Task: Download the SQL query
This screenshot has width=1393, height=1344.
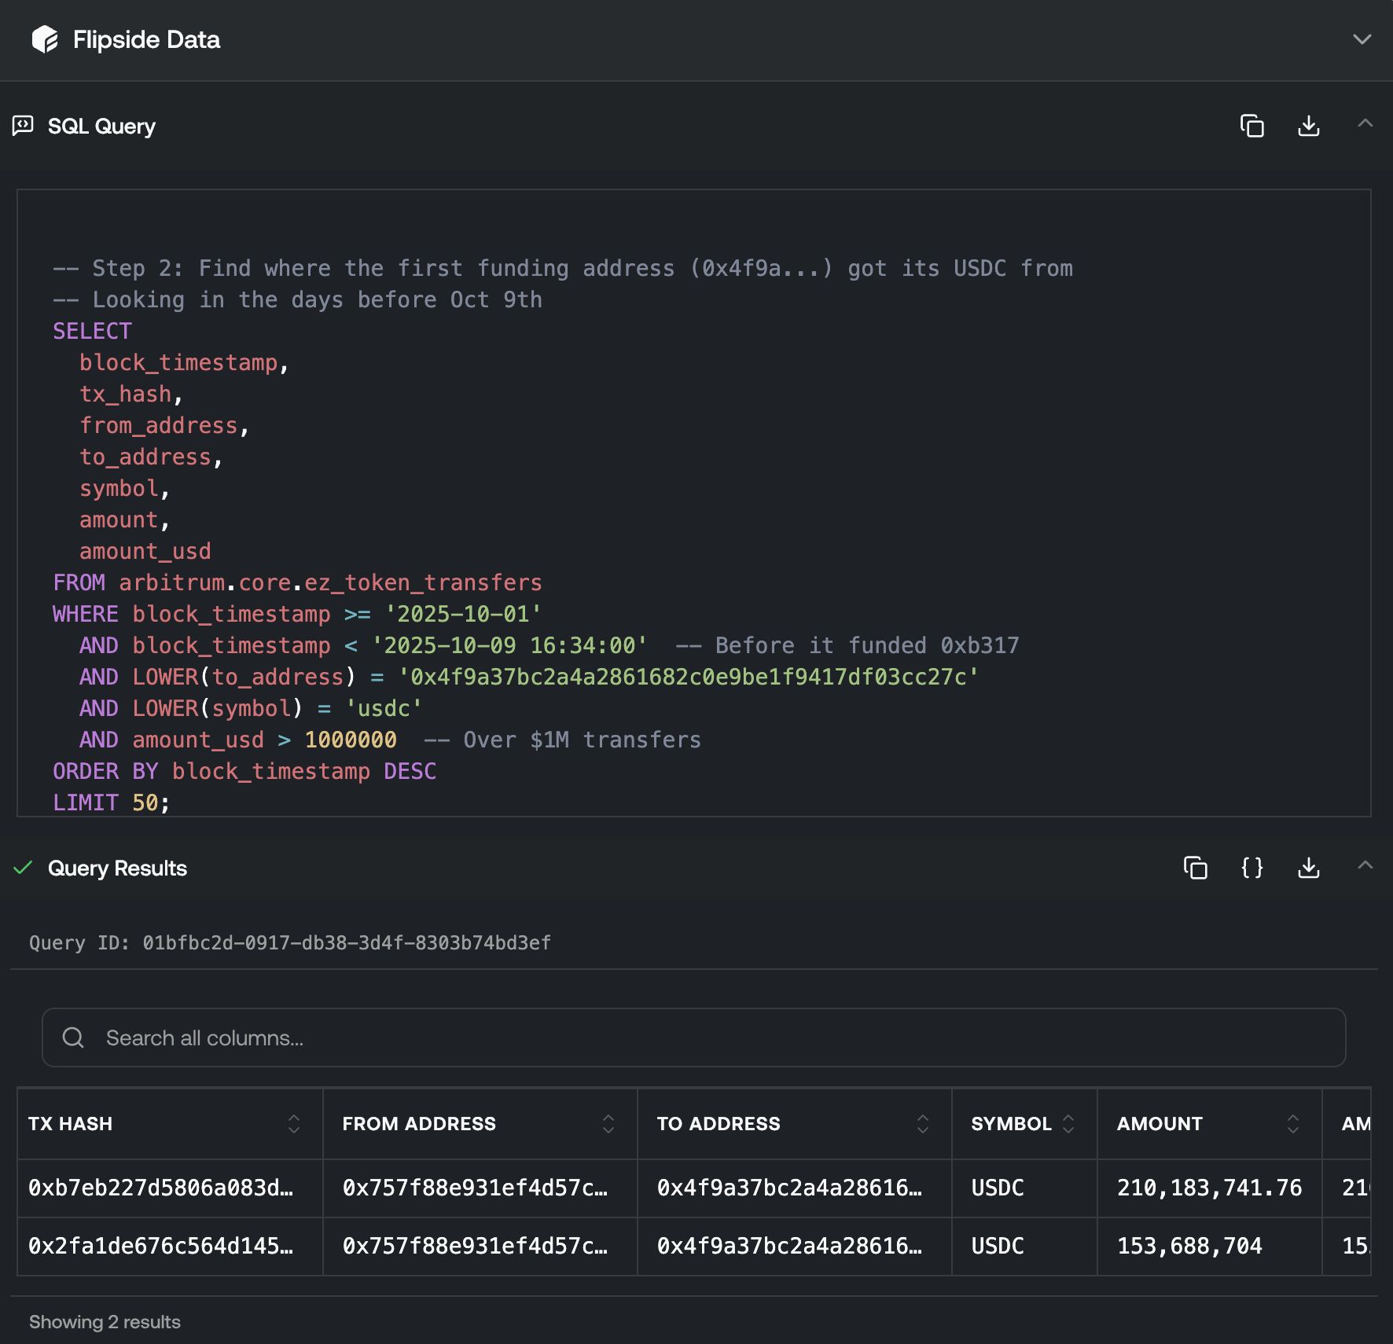Action: [x=1308, y=126]
